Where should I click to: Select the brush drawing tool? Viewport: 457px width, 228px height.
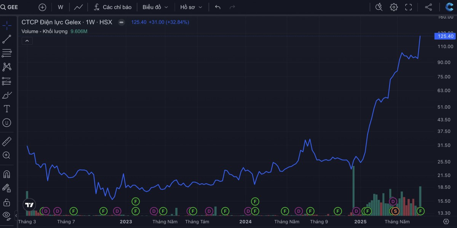(6, 95)
